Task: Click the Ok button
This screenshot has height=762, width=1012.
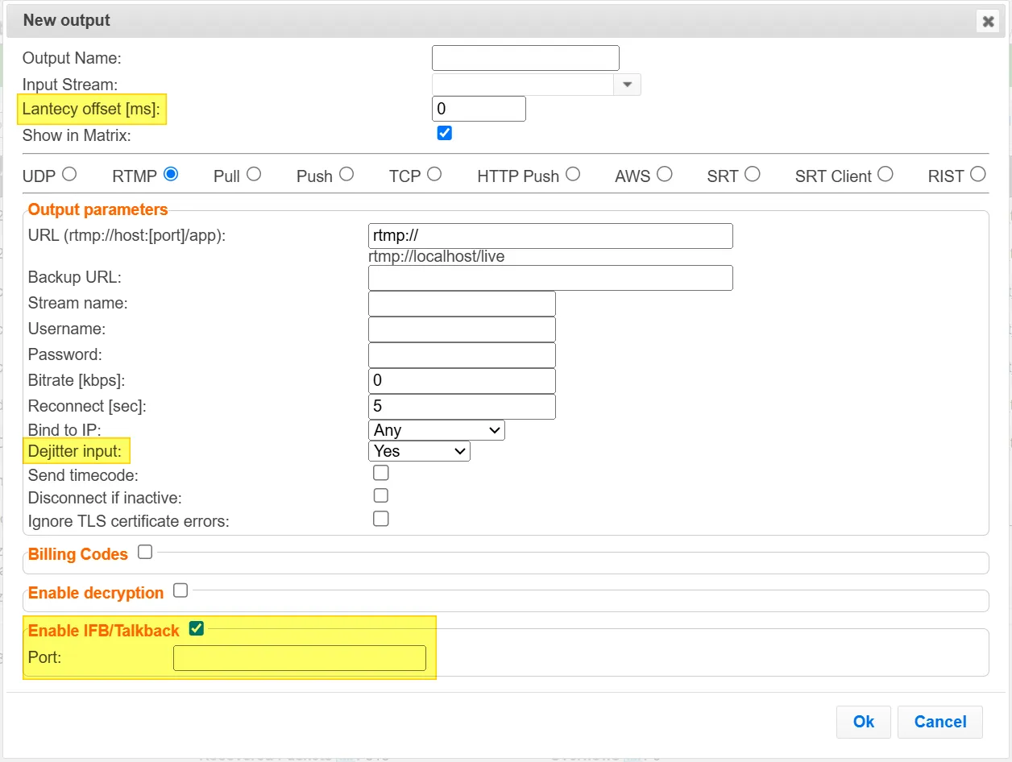Action: click(864, 722)
